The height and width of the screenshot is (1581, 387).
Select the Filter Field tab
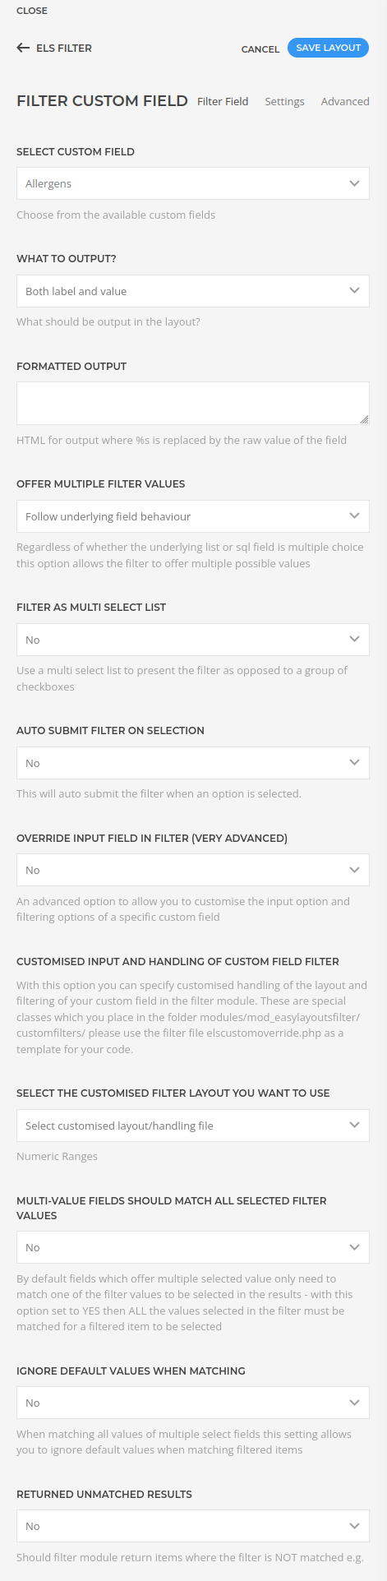click(223, 101)
